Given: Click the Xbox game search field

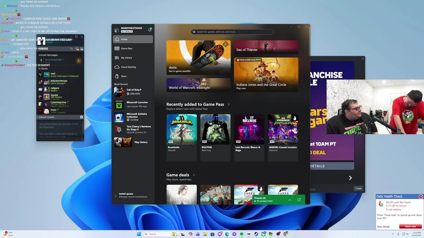Looking at the screenshot, I should [233, 32].
